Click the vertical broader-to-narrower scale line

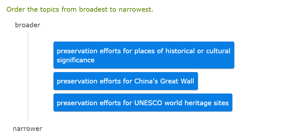28,76
